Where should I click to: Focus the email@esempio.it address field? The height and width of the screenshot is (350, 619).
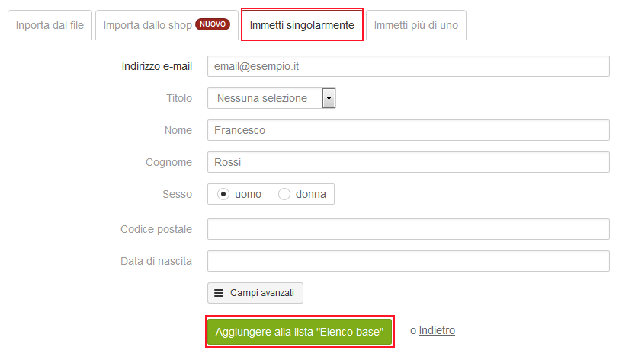point(408,66)
